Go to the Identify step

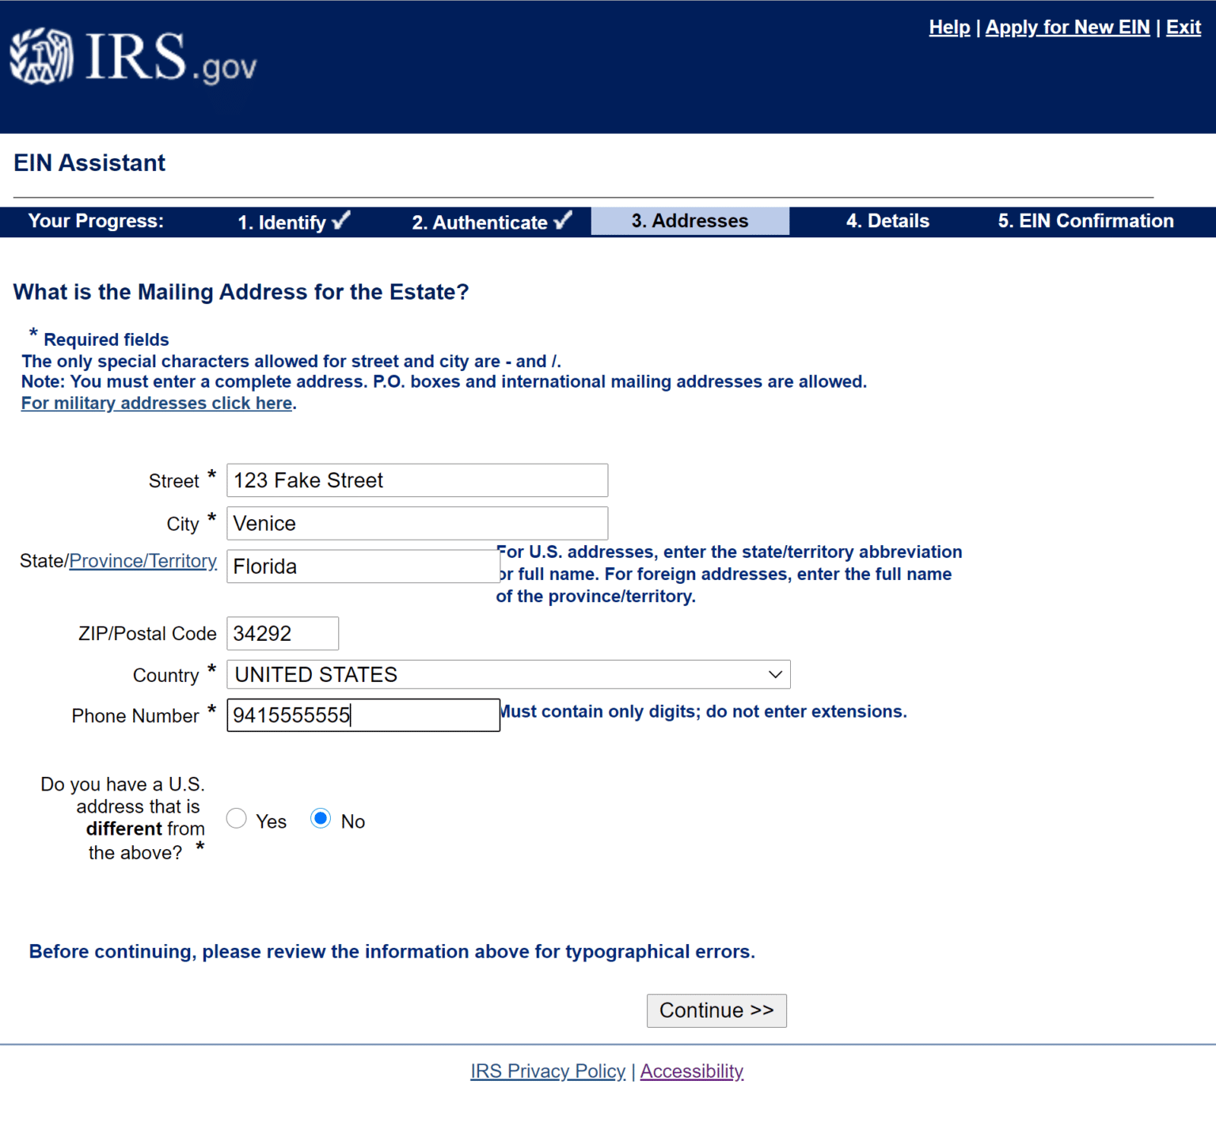[282, 222]
